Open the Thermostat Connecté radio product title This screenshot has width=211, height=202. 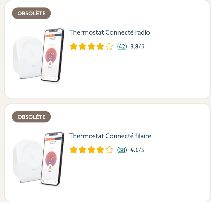[110, 32]
